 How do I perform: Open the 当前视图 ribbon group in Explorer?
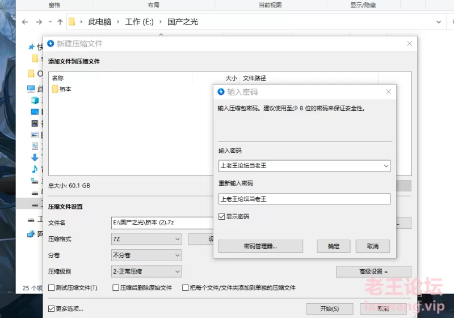[270, 5]
